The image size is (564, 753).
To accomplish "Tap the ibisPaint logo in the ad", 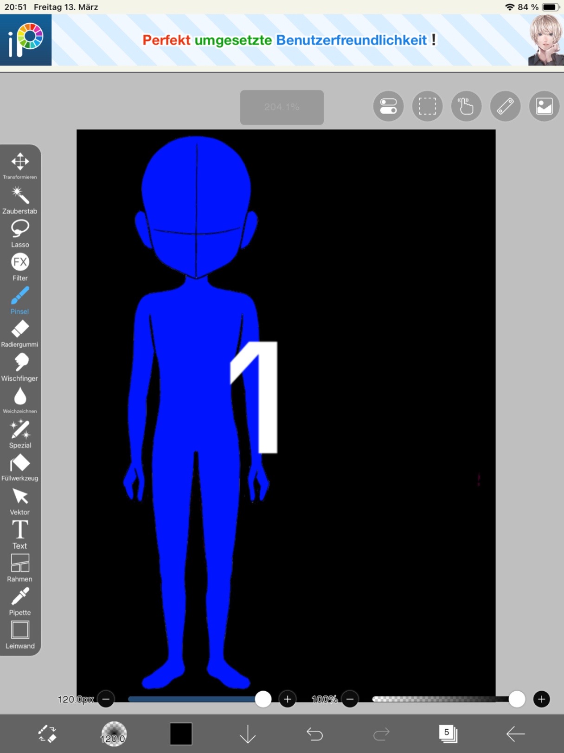I will tap(26, 40).
